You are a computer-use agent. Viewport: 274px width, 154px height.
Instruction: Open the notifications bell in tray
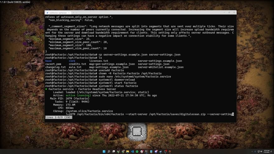point(271,152)
